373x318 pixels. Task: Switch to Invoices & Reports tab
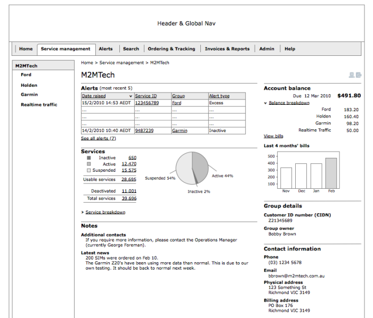pyautogui.click(x=227, y=49)
